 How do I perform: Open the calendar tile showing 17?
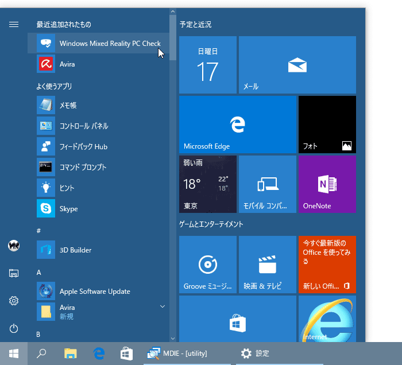point(208,65)
